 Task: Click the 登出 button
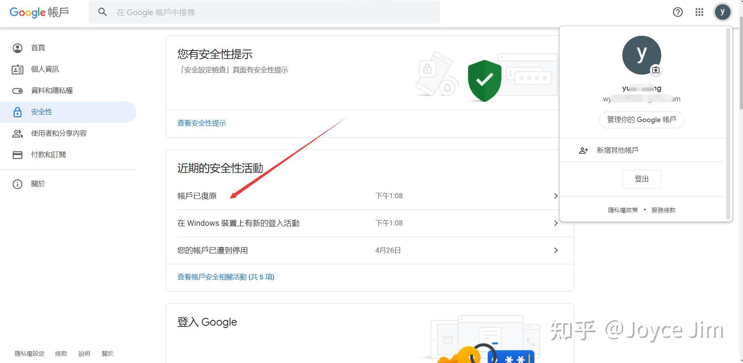tap(641, 179)
